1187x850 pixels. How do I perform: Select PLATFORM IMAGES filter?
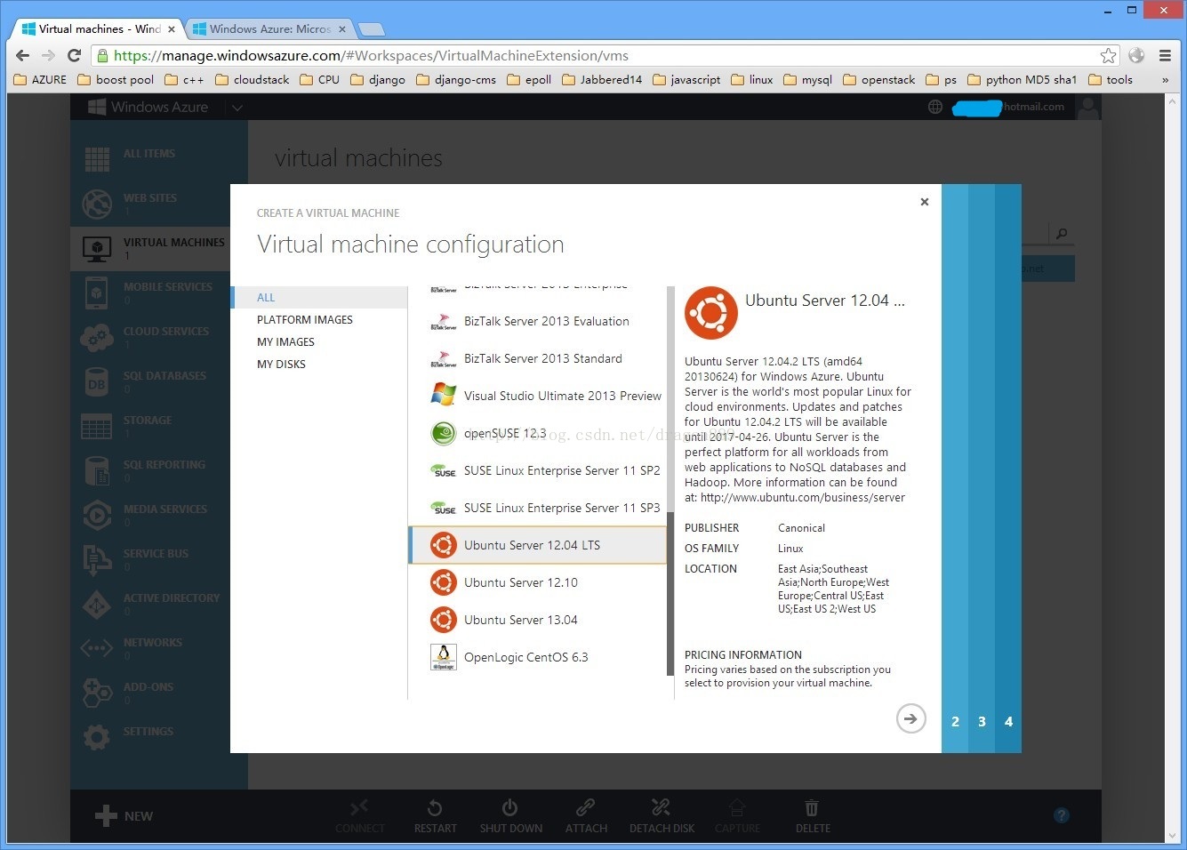click(305, 320)
